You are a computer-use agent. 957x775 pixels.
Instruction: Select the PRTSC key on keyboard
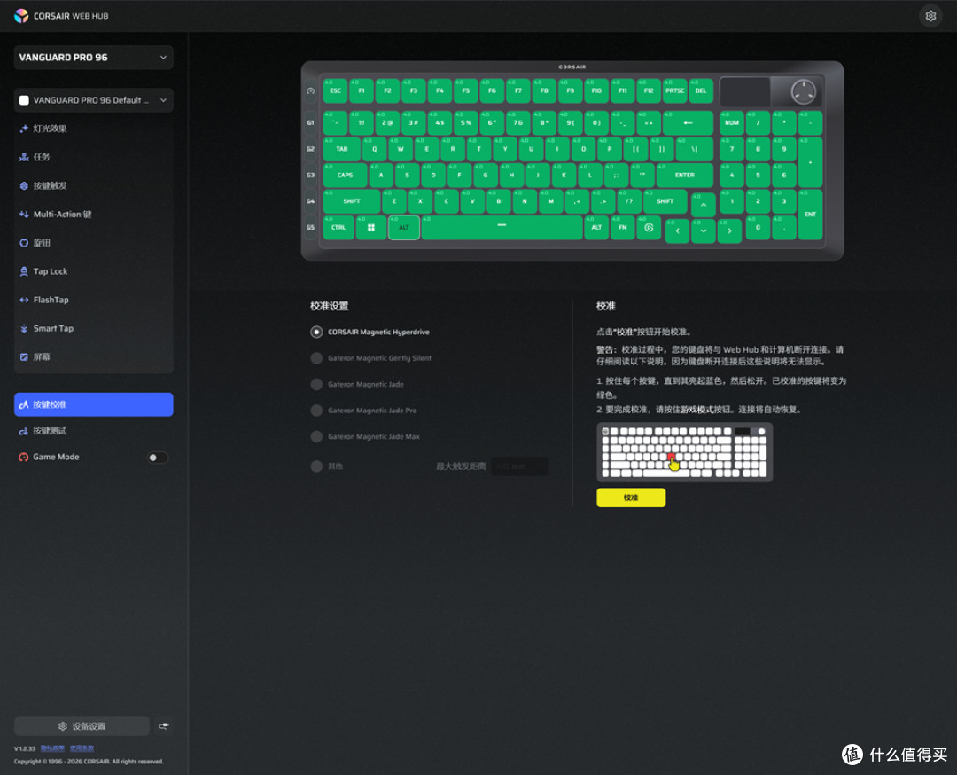click(675, 91)
